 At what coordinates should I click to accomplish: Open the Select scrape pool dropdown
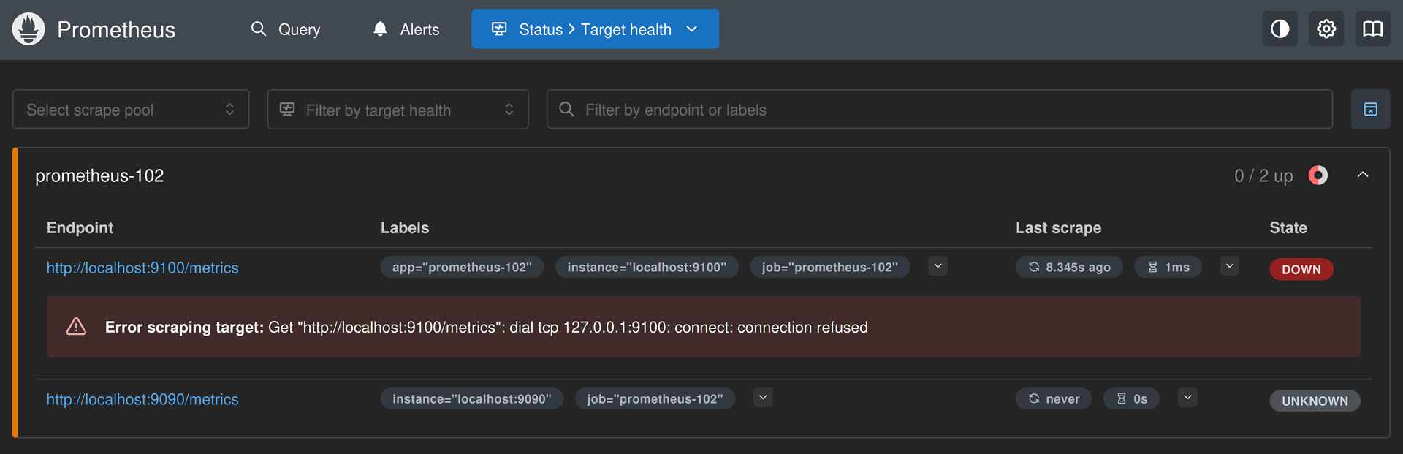coord(131,110)
